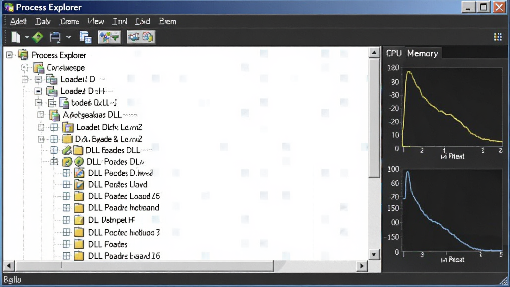The width and height of the screenshot is (510, 287).
Task: Click the Loaded D row icon
Action: click(52, 79)
